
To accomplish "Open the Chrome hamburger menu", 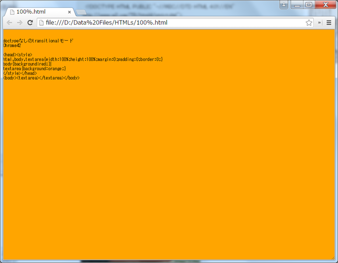I will coord(328,23).
